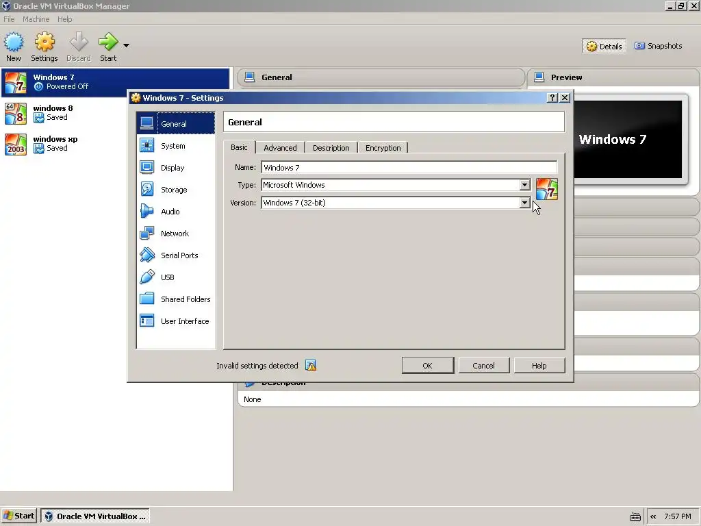
Task: Click the General section header in details
Action: tap(381, 77)
